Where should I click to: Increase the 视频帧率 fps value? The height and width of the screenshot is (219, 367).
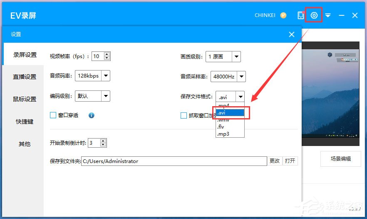click(107, 54)
